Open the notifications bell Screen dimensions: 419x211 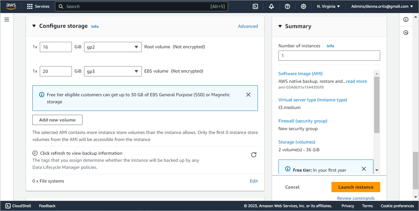(271, 6)
